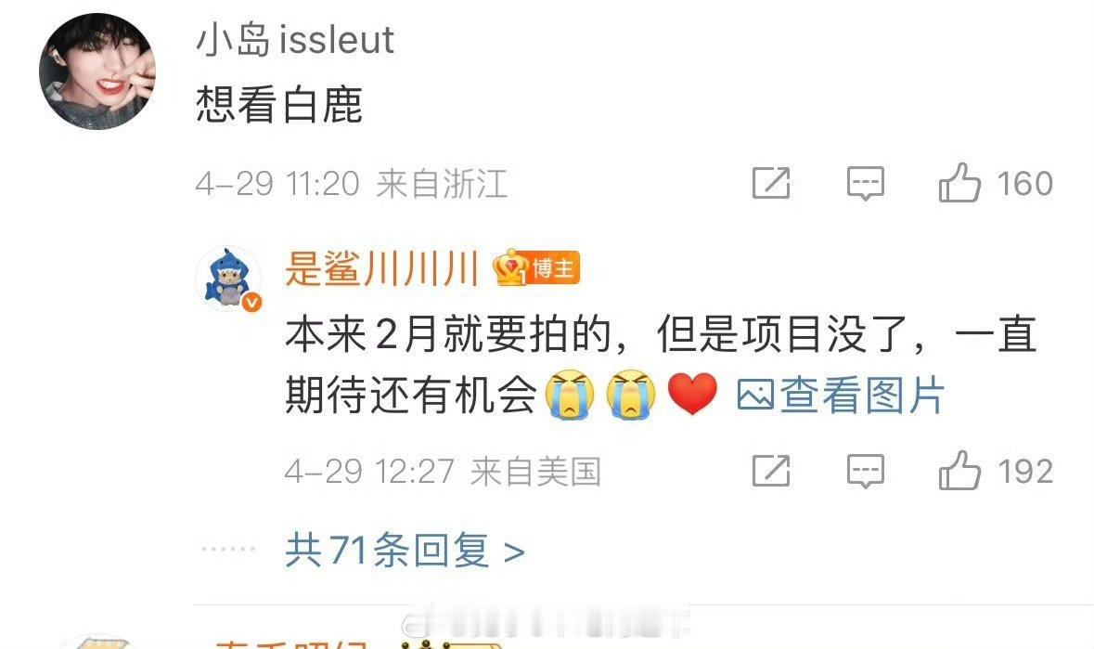Open the 查看图片 image link
Image resolution: width=1094 pixels, height=649 pixels.
pyautogui.click(x=862, y=396)
